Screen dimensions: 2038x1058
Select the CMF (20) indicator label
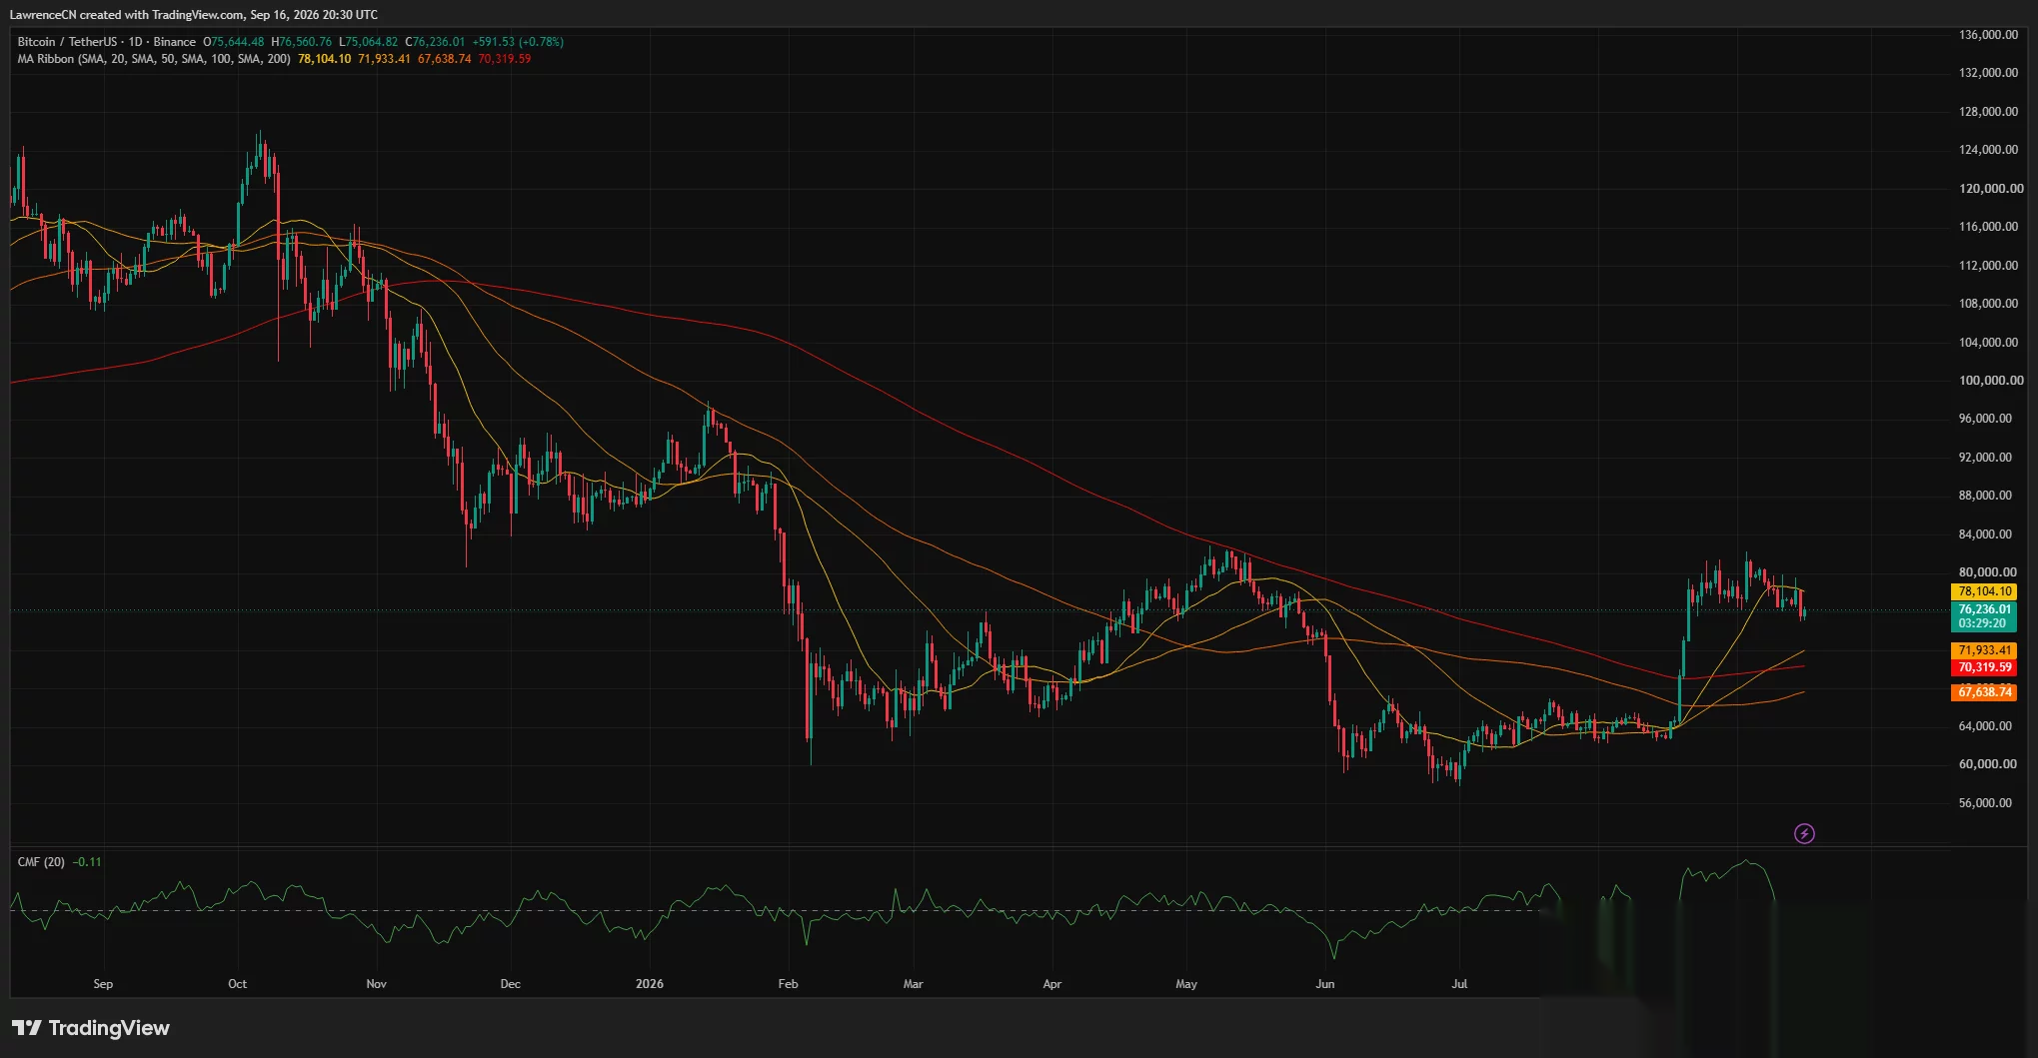pos(41,862)
